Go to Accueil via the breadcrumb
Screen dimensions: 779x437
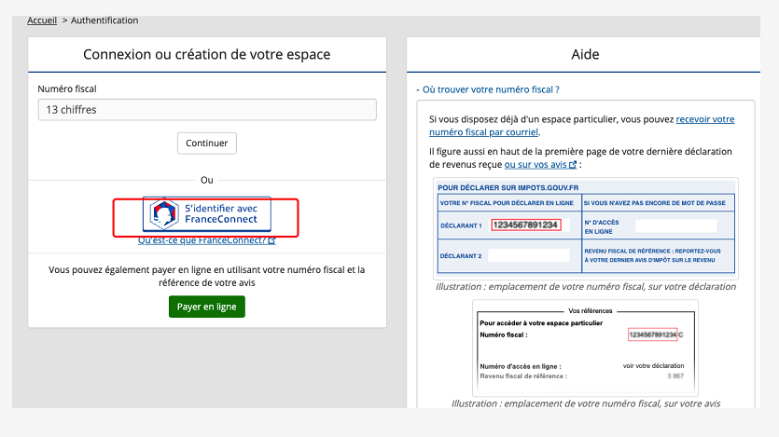42,20
